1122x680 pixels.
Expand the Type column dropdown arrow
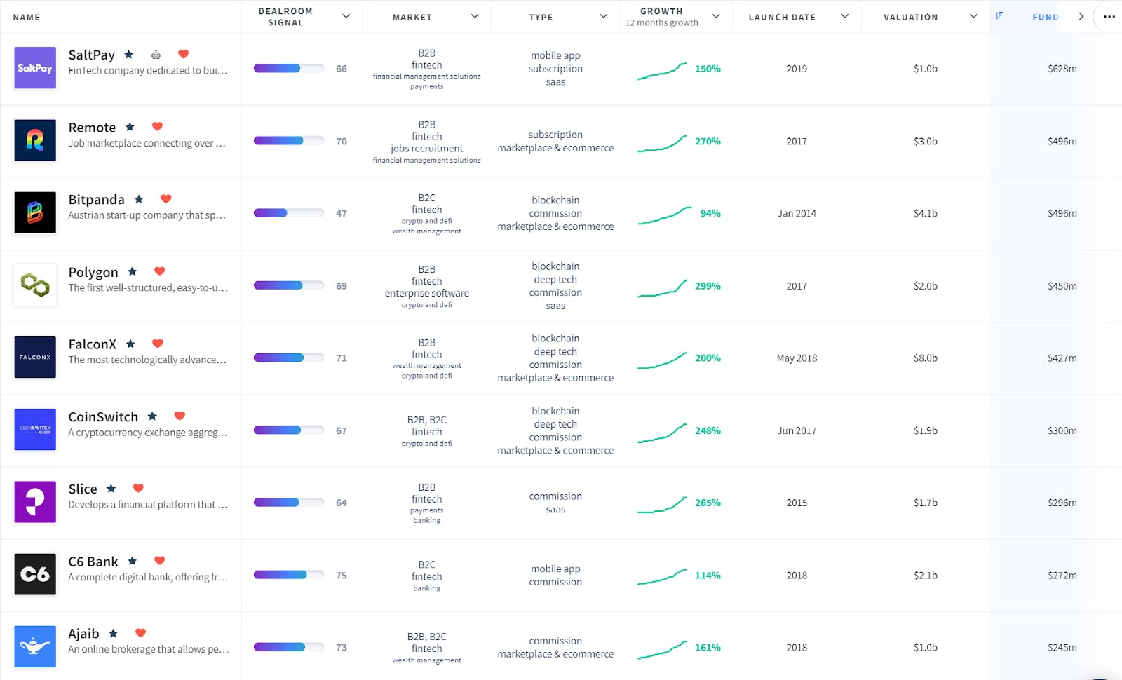coord(604,16)
